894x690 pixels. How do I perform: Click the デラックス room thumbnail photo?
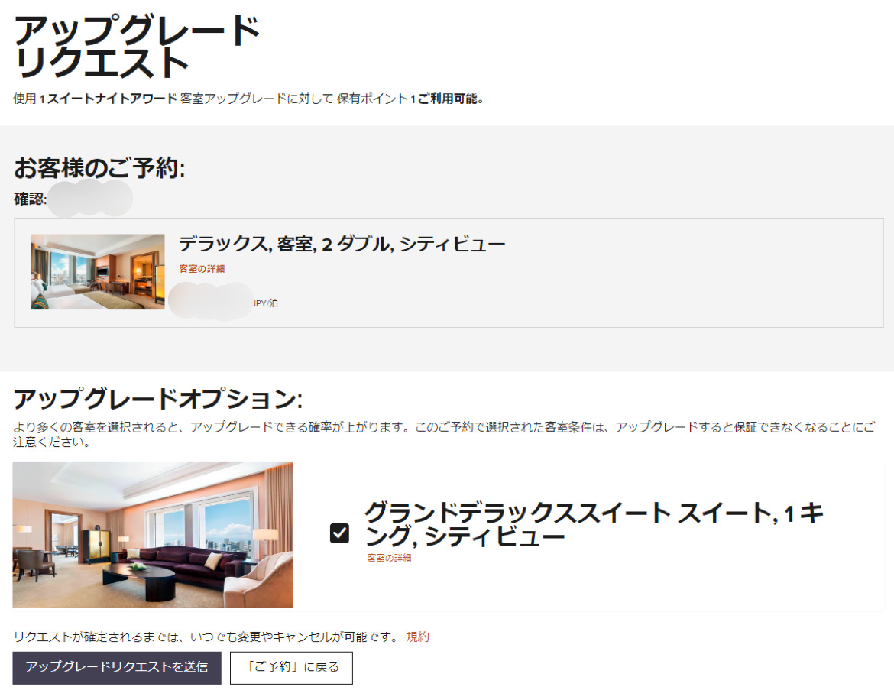pyautogui.click(x=98, y=272)
